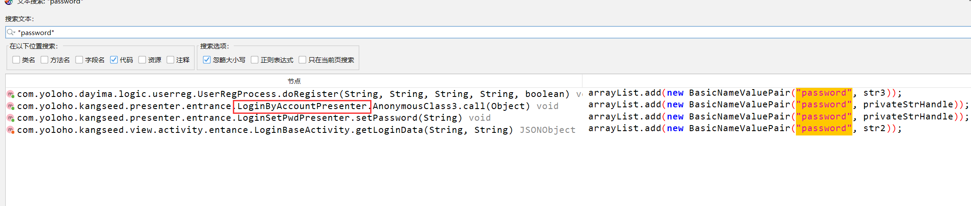Viewport: 971px width, 206px height.
Task: Enable the 类名 checkbox
Action: coord(16,60)
